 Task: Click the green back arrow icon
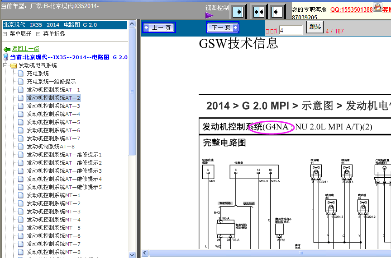pos(7,49)
